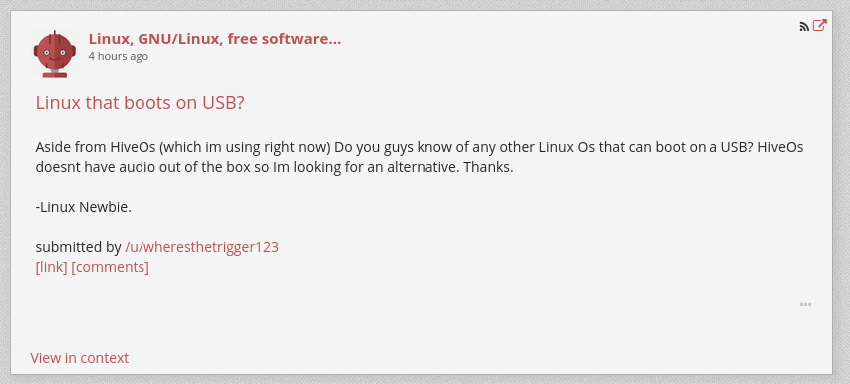
Task: Click the '-Linux Newbie.' signature line
Action: tap(84, 207)
